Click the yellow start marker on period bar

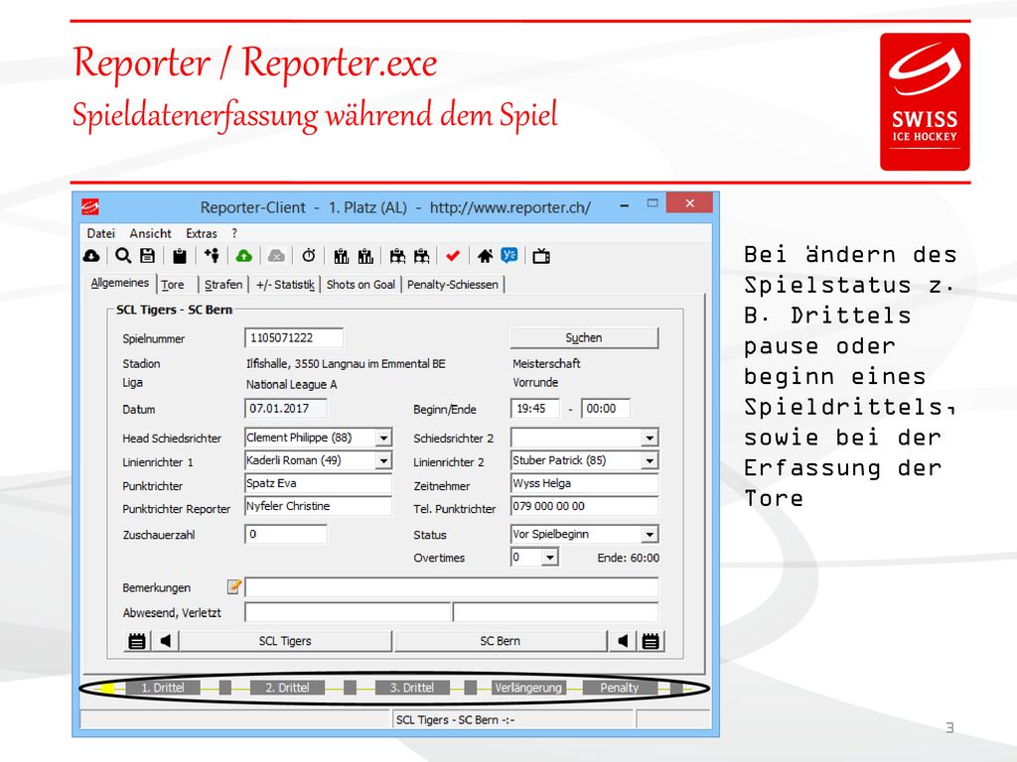[107, 688]
